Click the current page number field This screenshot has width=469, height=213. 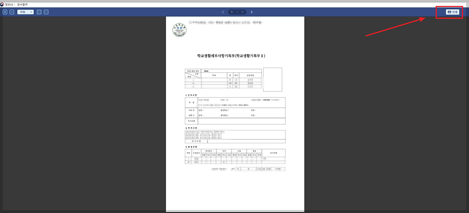[232, 12]
